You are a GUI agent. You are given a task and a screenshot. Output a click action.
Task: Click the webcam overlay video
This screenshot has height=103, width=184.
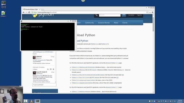tap(11, 94)
